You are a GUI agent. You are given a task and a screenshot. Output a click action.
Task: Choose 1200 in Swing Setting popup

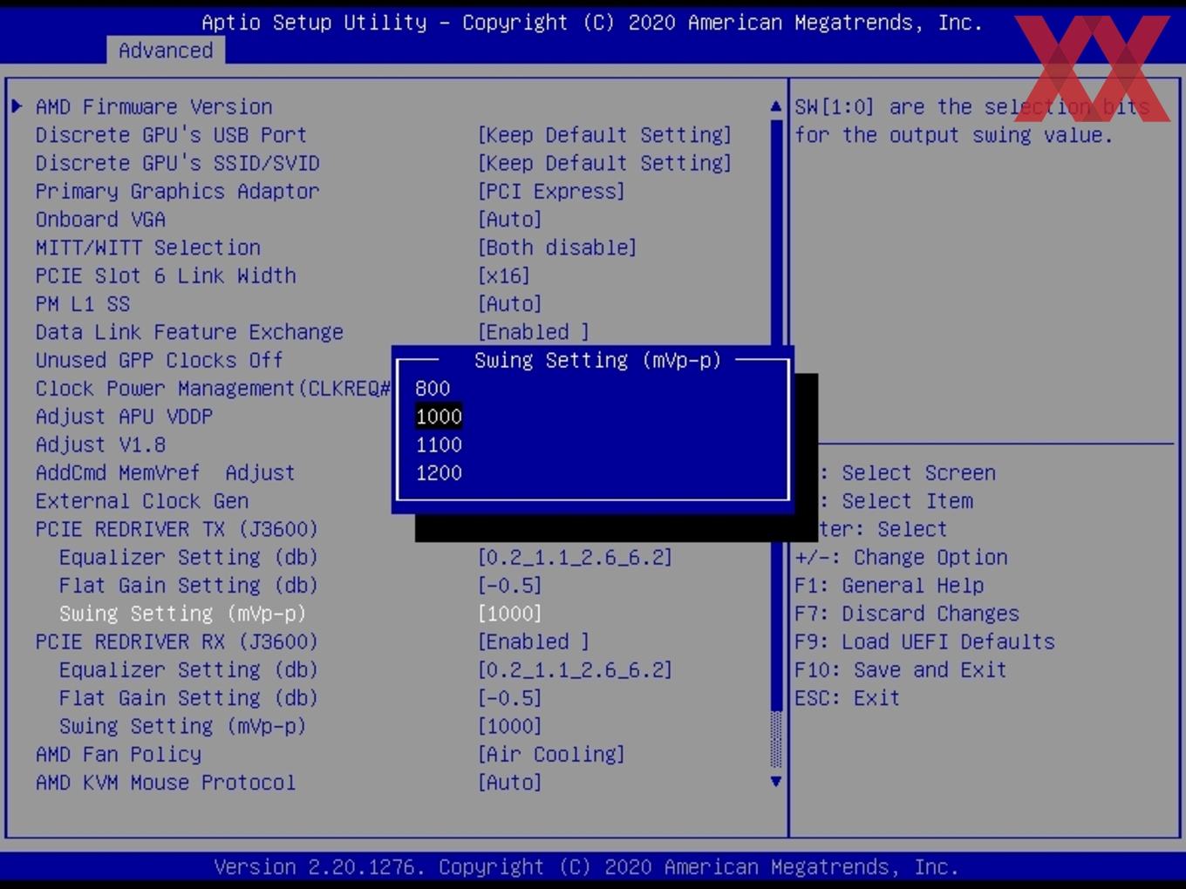pos(439,473)
